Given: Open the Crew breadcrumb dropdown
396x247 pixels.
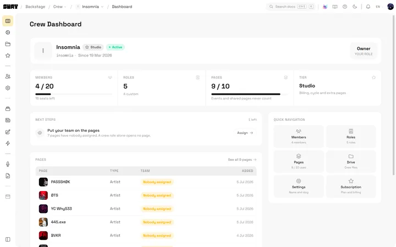Looking at the screenshot, I should point(60,7).
